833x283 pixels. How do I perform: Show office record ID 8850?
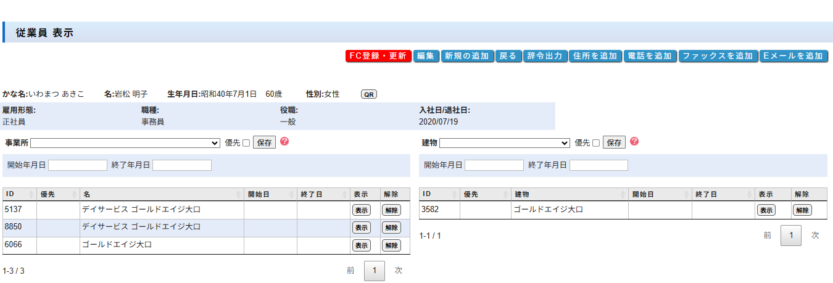361,228
